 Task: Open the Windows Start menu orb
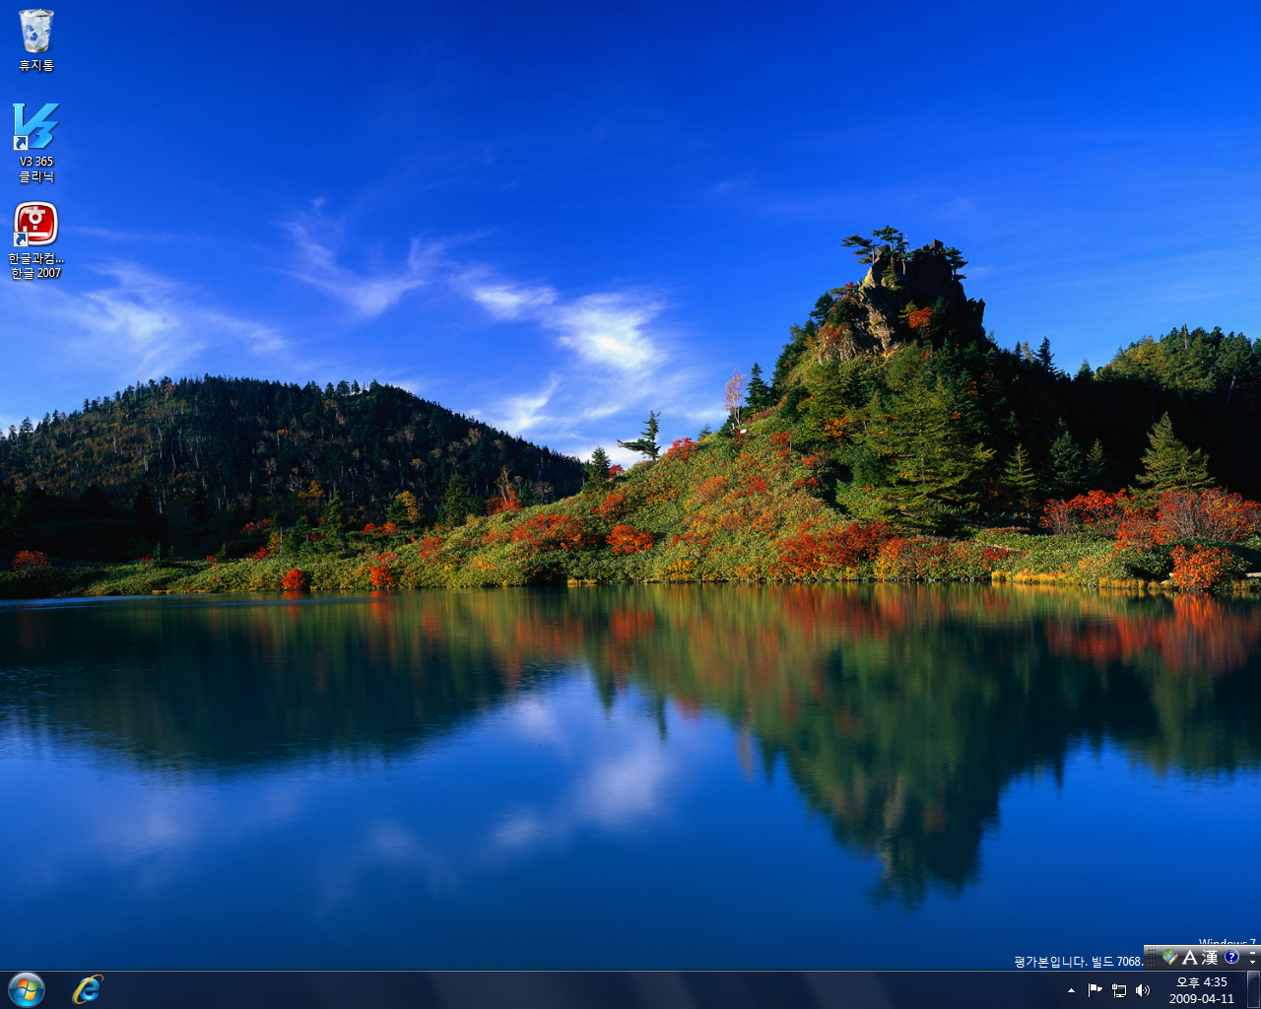[x=27, y=989]
